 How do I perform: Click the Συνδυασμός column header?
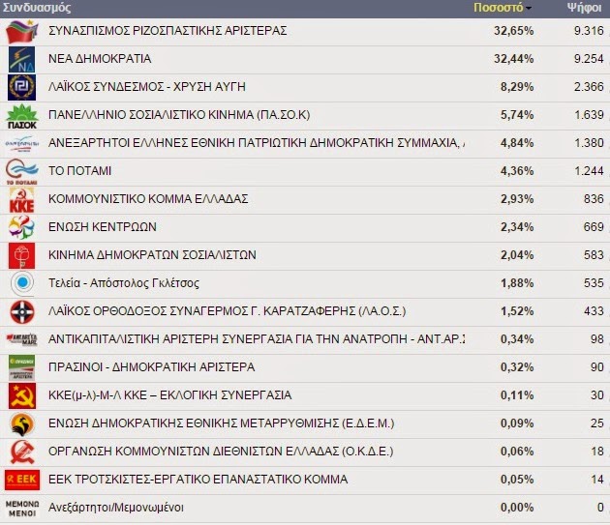(37, 7)
